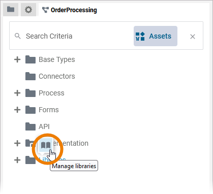
Task: Expand the Implementation folder plus sign
Action: pyautogui.click(x=17, y=143)
